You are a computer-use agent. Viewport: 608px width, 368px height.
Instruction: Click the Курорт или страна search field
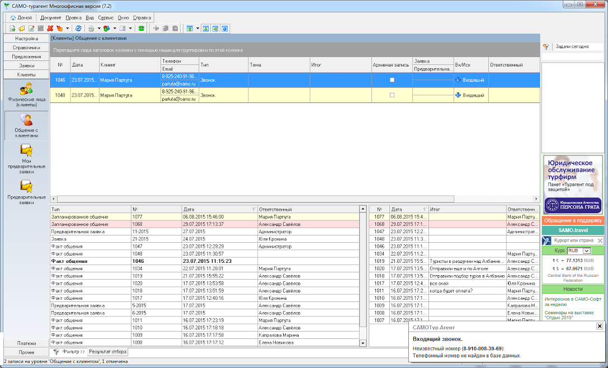574,240
